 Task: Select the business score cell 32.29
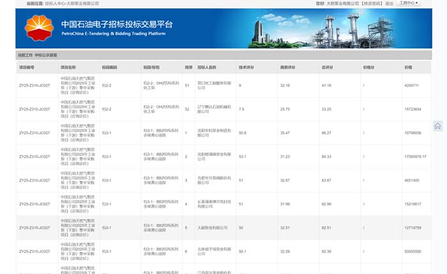[x=285, y=251]
